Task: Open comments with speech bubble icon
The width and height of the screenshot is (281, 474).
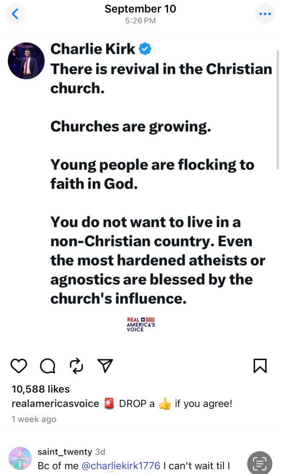Action: pyautogui.click(x=47, y=366)
